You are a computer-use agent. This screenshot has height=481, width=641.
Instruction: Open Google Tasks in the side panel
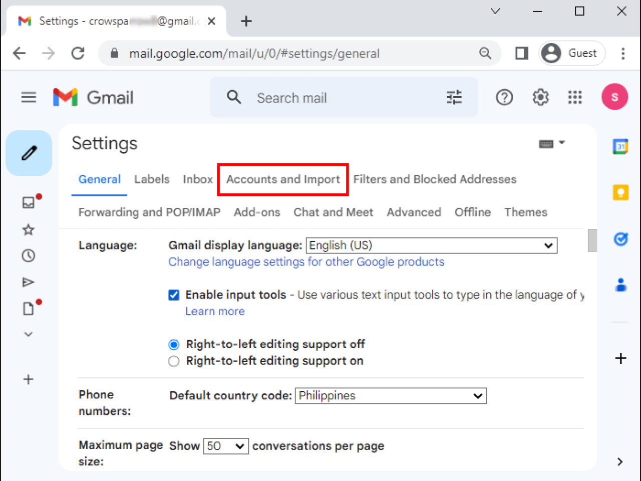tap(620, 239)
